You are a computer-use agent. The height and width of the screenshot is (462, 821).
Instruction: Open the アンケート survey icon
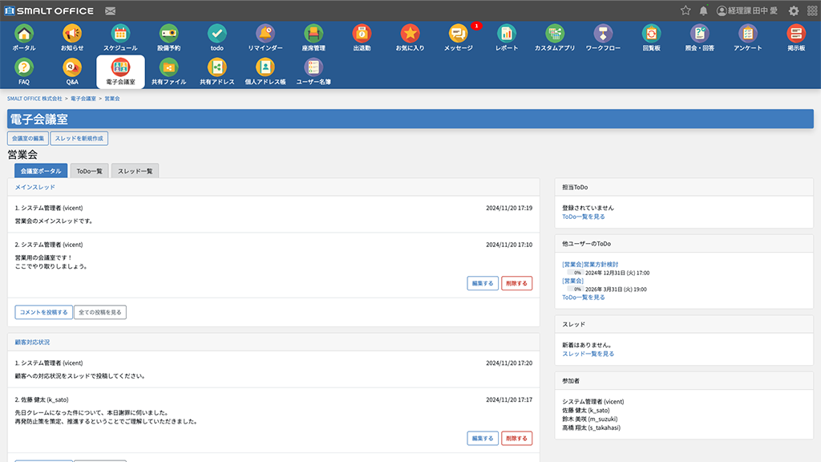(747, 34)
